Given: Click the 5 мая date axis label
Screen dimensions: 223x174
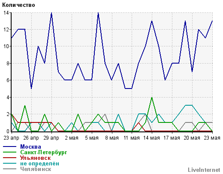Looking at the screenshot, I should [x=92, y=138].
